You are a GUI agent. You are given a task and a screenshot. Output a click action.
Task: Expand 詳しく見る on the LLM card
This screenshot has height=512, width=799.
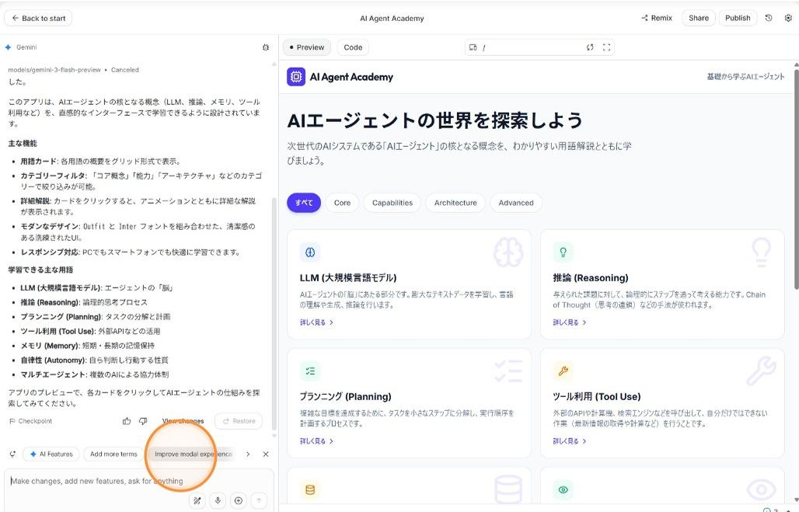point(316,322)
